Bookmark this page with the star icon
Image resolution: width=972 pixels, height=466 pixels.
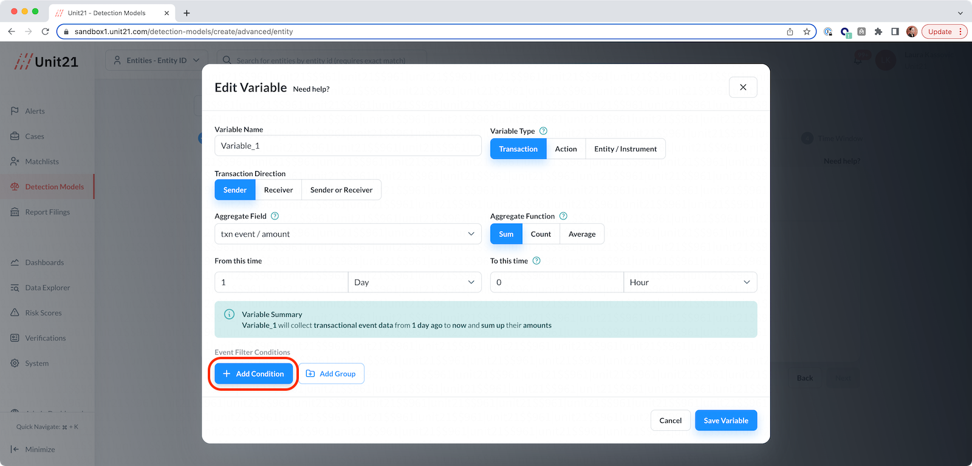(807, 32)
